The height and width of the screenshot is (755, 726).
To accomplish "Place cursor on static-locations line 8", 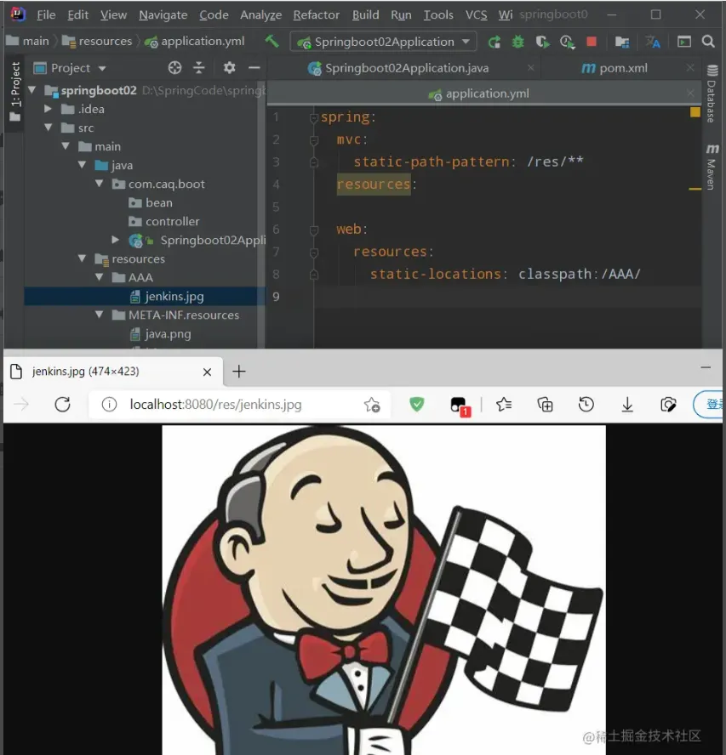I will 506,274.
